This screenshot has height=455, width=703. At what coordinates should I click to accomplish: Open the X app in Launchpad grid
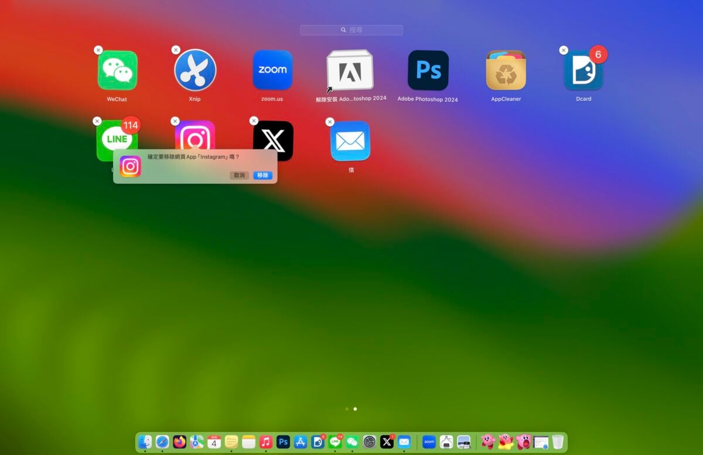273,141
